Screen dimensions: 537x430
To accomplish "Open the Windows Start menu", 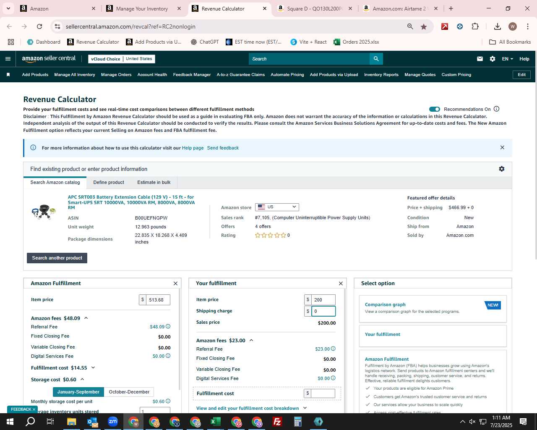I will 10,422.
